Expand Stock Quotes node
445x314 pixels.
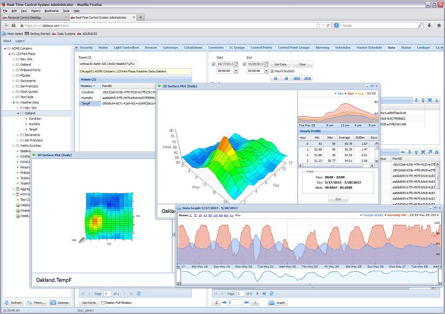pyautogui.click(x=14, y=92)
